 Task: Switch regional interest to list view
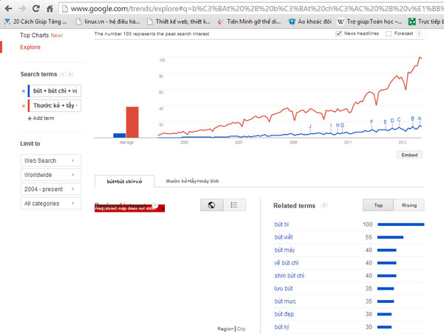(234, 205)
